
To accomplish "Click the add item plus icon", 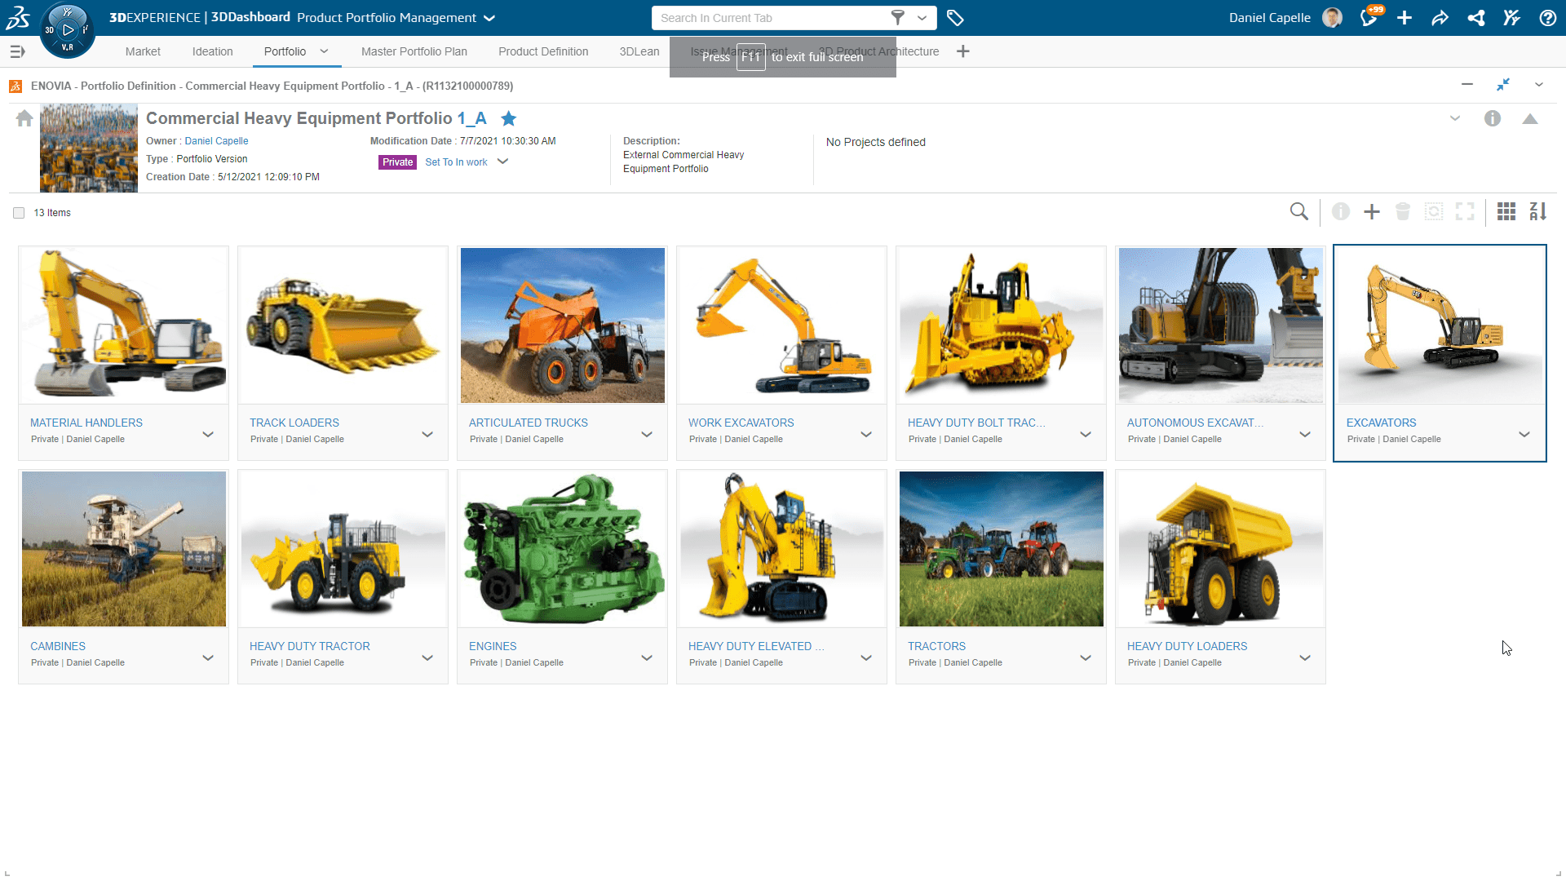I will (x=1372, y=212).
